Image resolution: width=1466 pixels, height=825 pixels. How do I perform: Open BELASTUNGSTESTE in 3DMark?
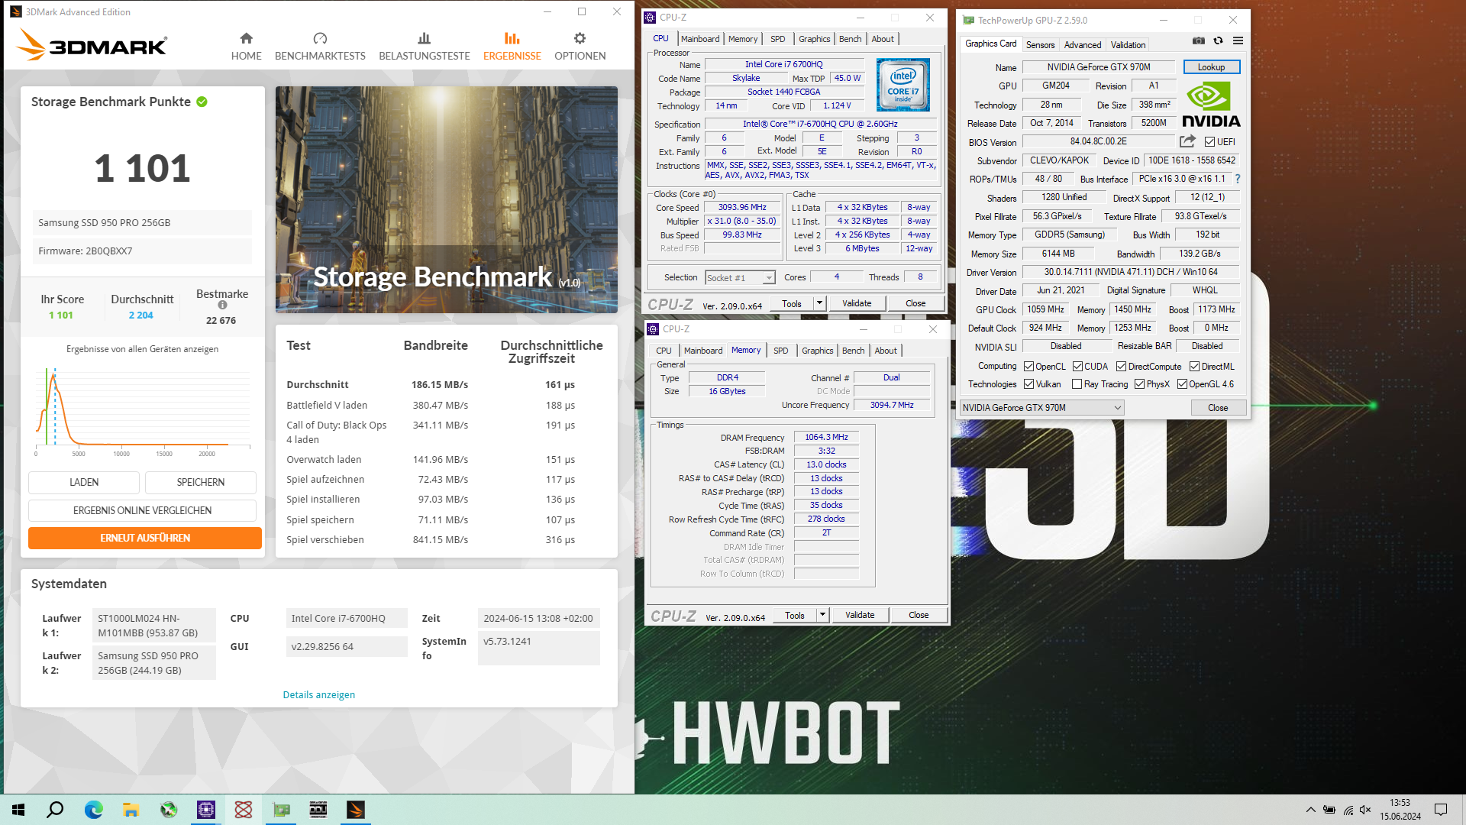click(425, 47)
